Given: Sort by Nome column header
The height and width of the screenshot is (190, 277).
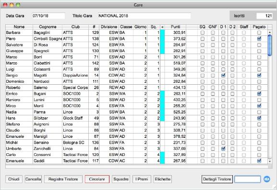Looking at the screenshot, I should tap(19, 27).
